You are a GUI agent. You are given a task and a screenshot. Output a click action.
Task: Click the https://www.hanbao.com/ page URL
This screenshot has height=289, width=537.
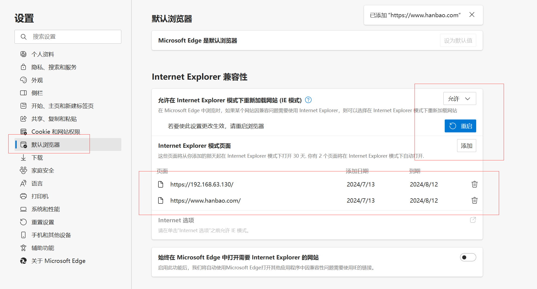pyautogui.click(x=205, y=200)
